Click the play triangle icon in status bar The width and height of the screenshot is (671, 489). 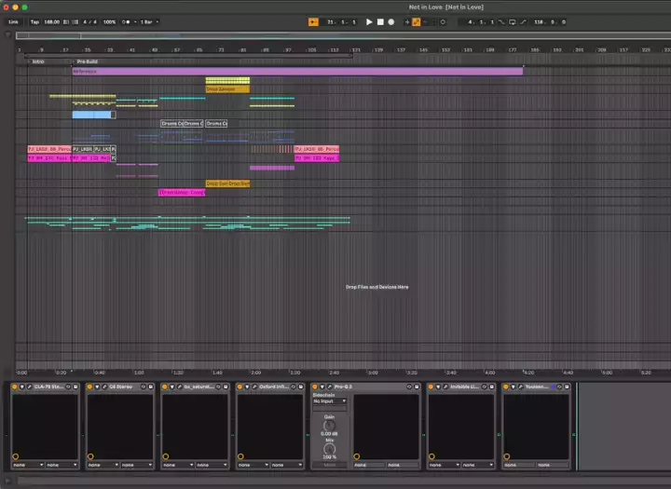coord(7,482)
